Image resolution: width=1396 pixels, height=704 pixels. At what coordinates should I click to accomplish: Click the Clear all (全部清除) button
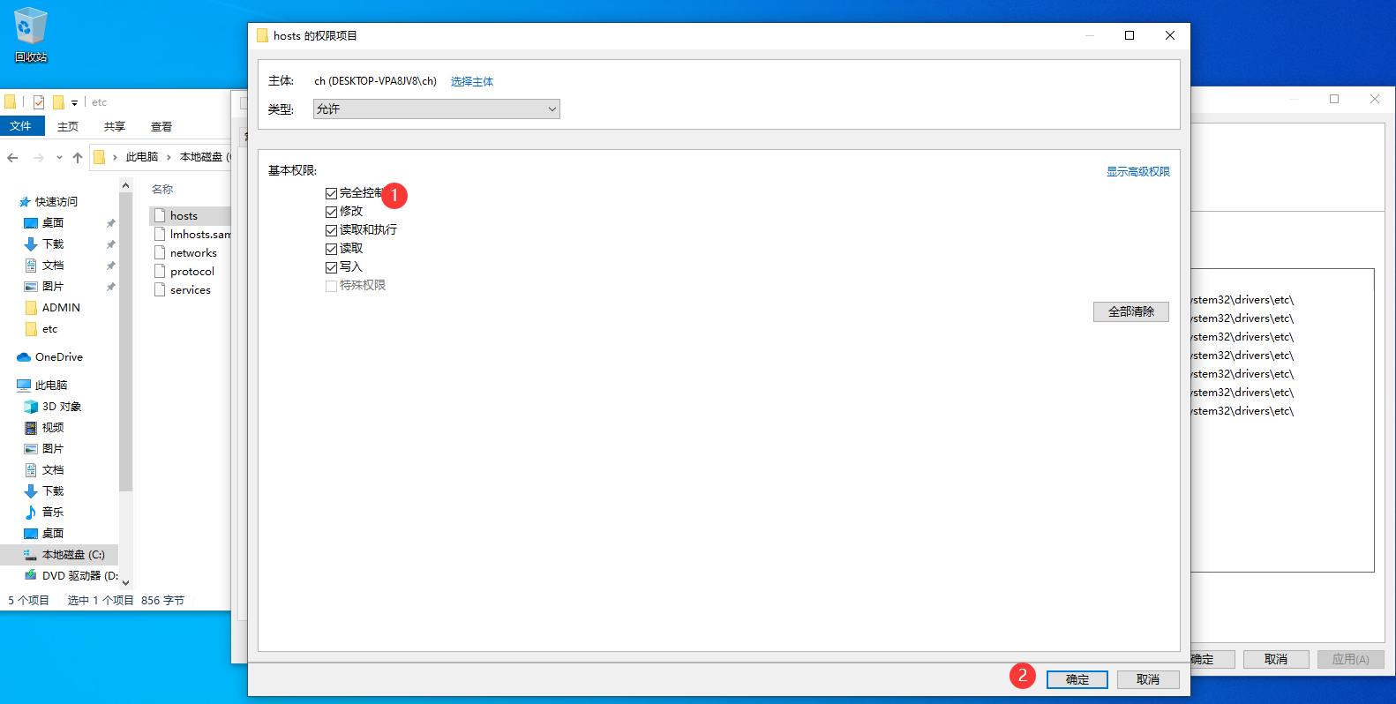tap(1131, 312)
